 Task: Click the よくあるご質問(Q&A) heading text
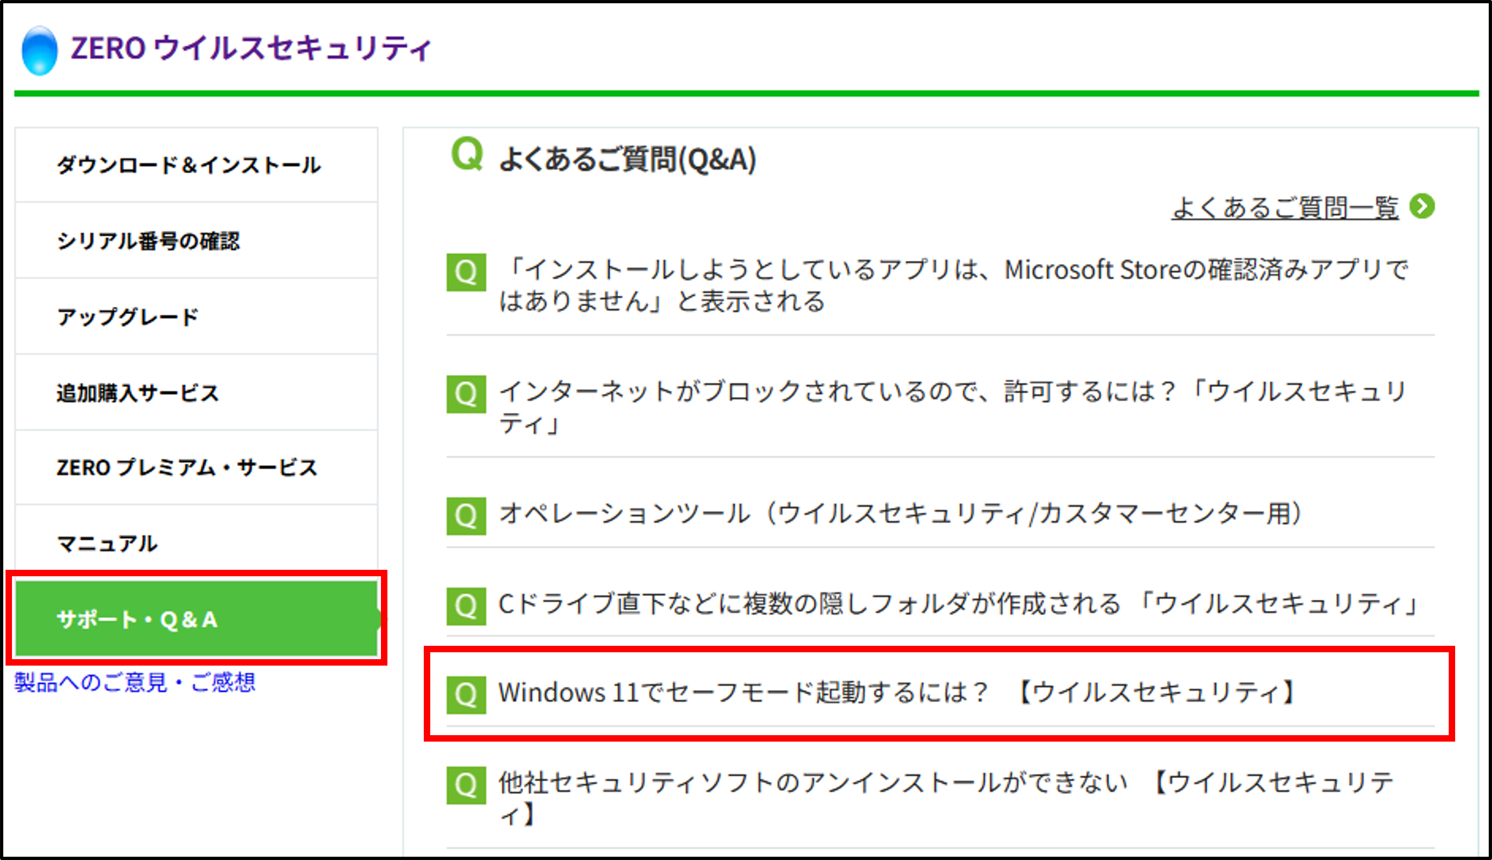[x=627, y=159]
